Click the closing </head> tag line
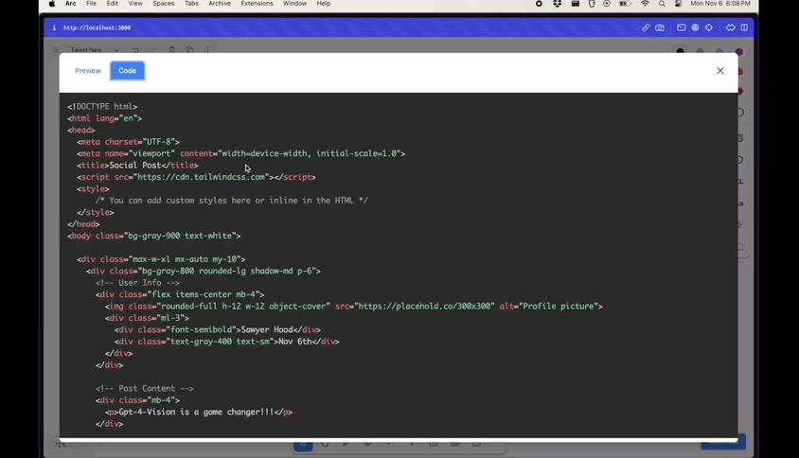The width and height of the screenshot is (799, 458). point(83,224)
